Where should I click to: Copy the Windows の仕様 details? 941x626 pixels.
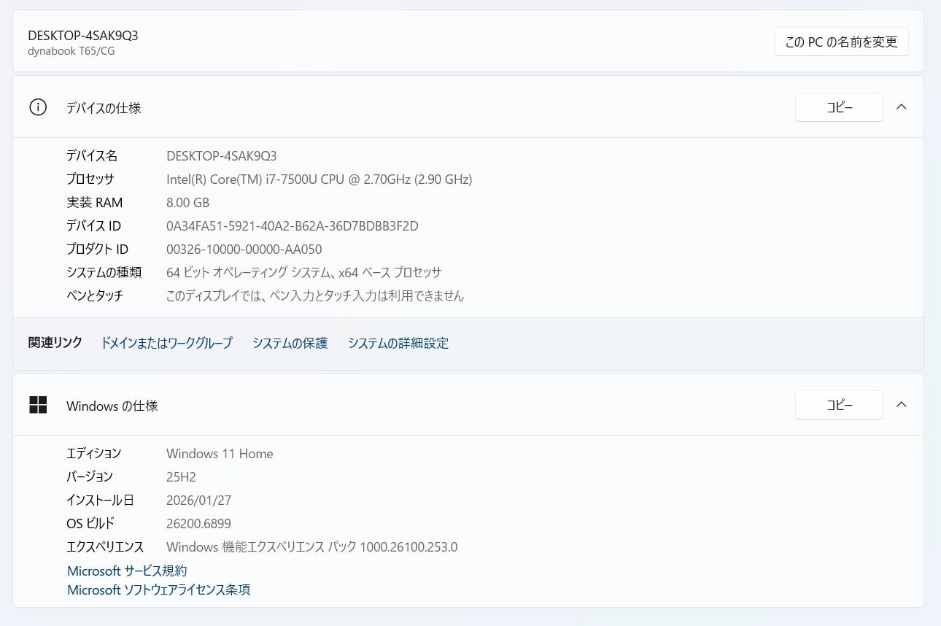click(839, 405)
